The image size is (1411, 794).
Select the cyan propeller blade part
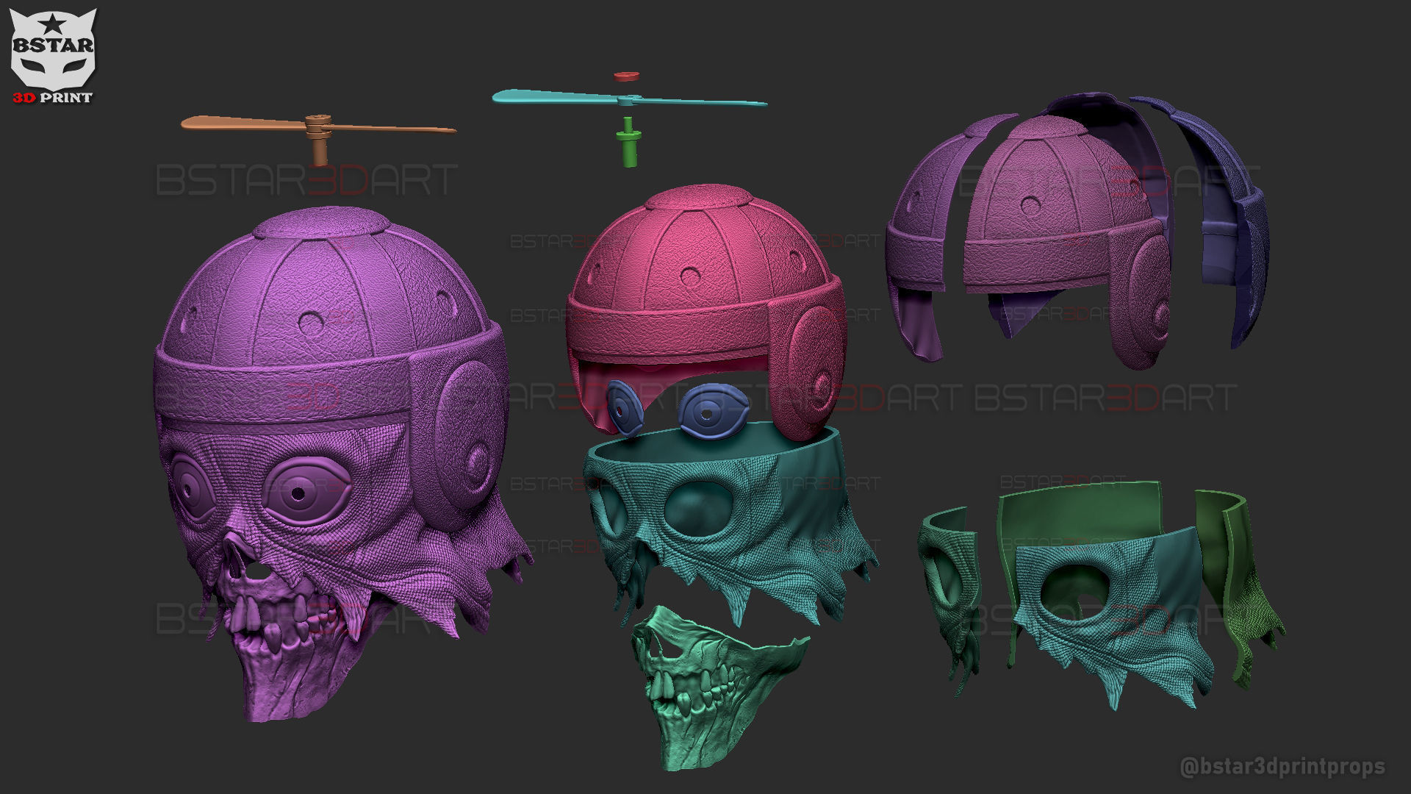pyautogui.click(x=629, y=99)
